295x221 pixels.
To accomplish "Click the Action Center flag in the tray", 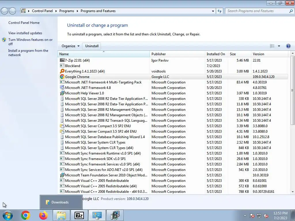I will [252, 216].
